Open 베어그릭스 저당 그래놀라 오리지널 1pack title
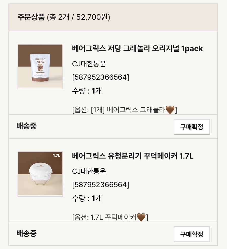The width and height of the screenshot is (227, 249). tap(137, 48)
